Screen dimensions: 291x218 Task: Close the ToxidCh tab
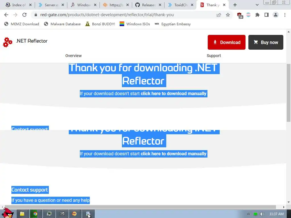(x=192, y=5)
